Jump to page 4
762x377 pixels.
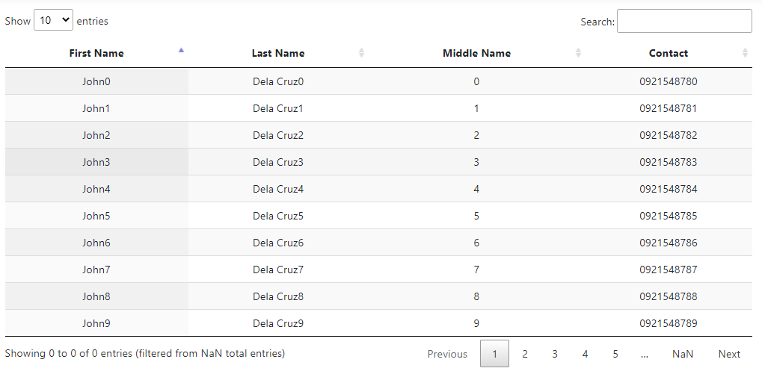[585, 355]
